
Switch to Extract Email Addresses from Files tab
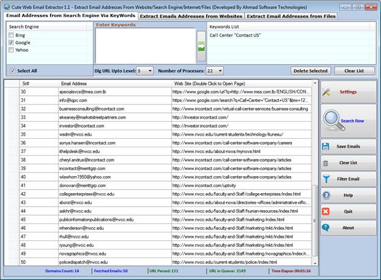[290, 16]
